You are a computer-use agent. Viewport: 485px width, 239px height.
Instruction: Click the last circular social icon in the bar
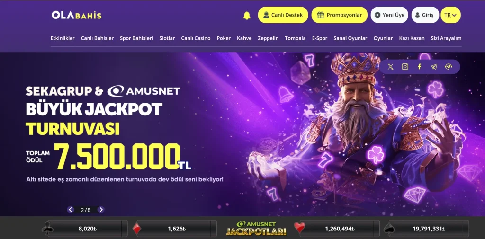pos(449,66)
